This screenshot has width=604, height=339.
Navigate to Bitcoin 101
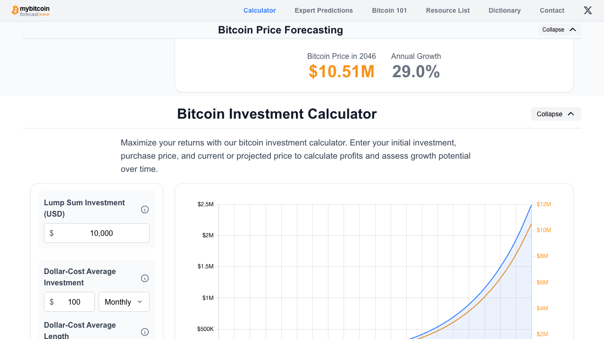[389, 10]
